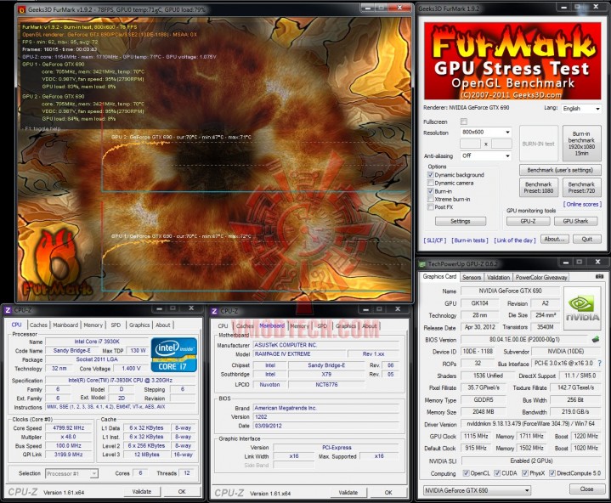
Task: Toggle the Burn-in checkbox
Action: (x=431, y=191)
